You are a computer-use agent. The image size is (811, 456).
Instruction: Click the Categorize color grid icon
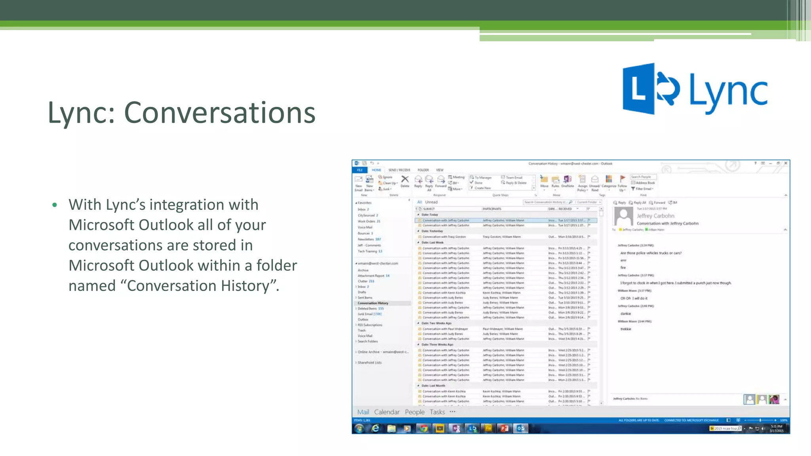[609, 180]
